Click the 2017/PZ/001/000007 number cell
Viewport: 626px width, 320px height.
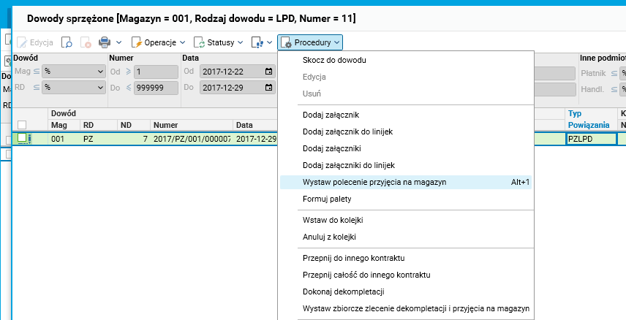pos(192,139)
